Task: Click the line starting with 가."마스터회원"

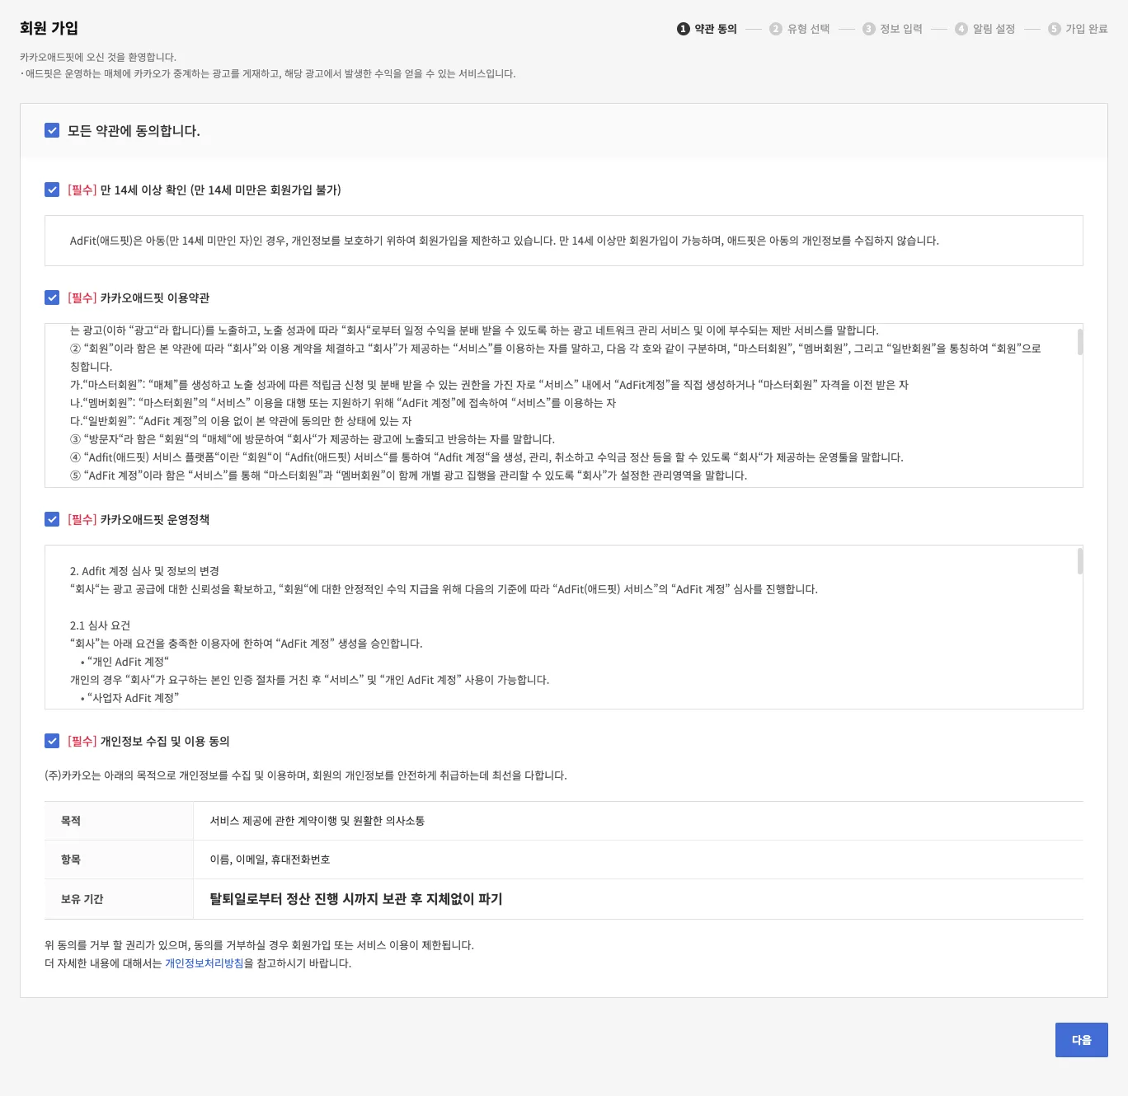Action: pos(489,385)
